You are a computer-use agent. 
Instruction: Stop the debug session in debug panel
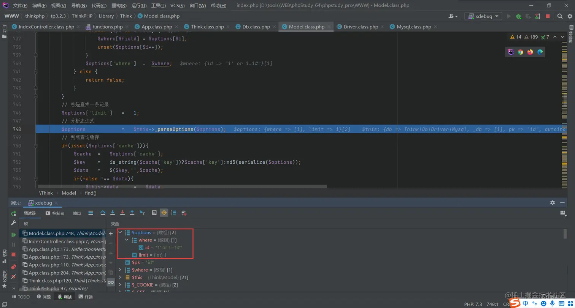coord(14,254)
